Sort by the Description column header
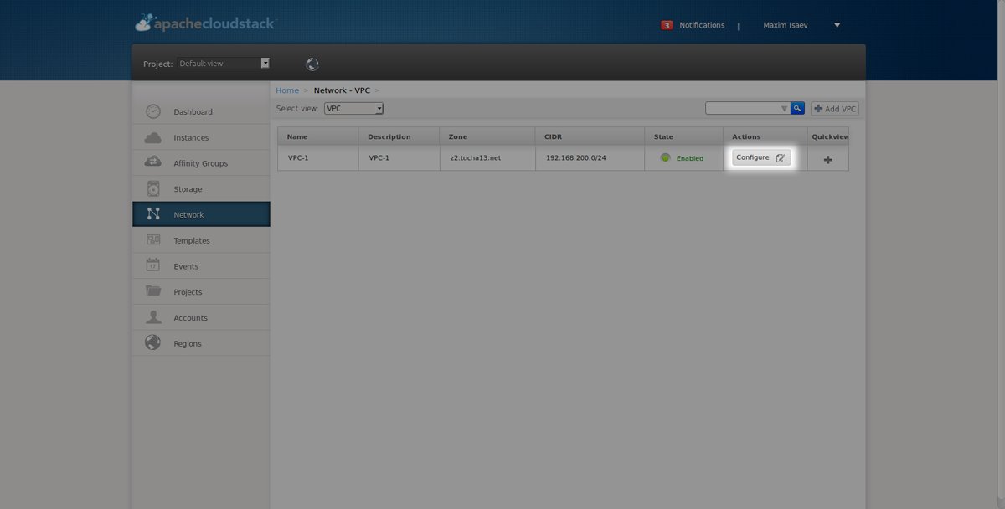The image size is (1005, 509). (399, 136)
